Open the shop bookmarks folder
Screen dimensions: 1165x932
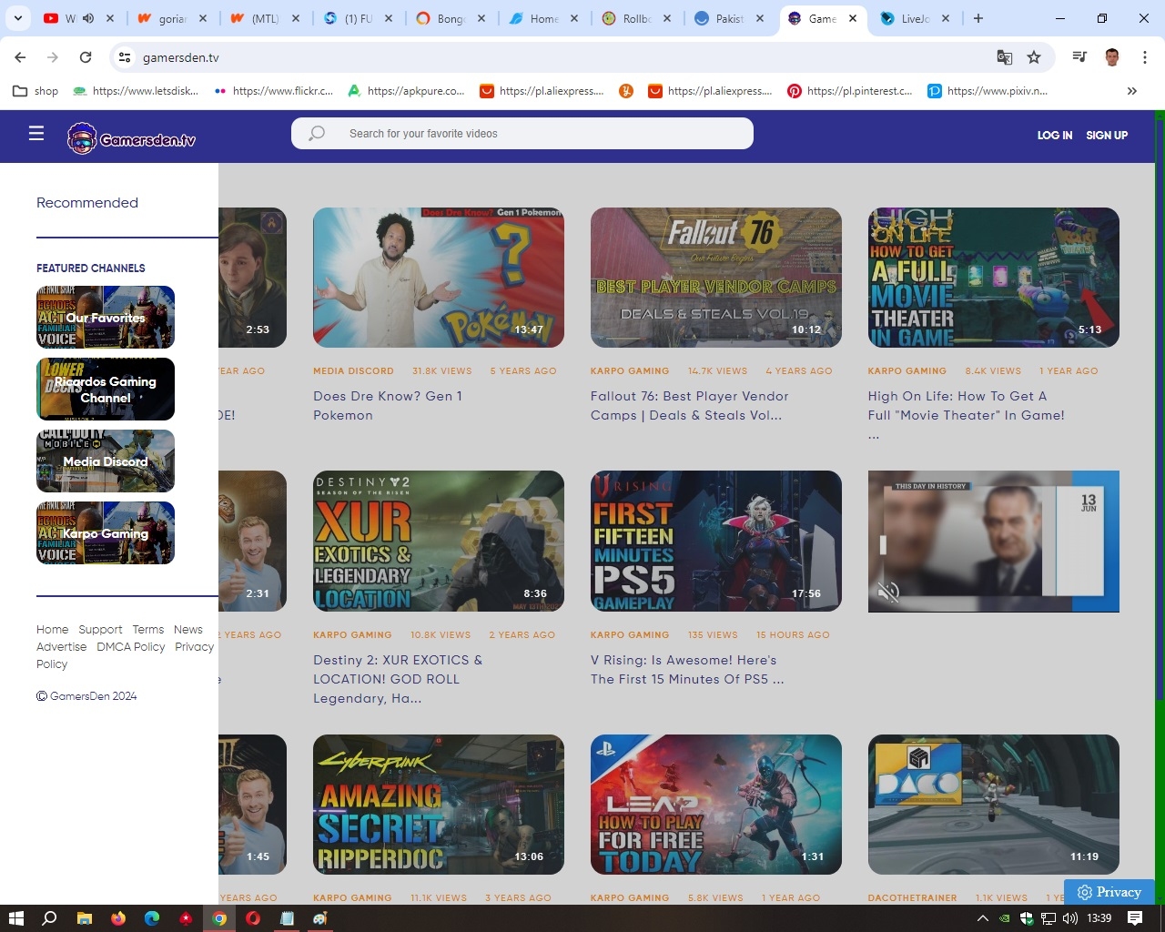click(x=36, y=91)
